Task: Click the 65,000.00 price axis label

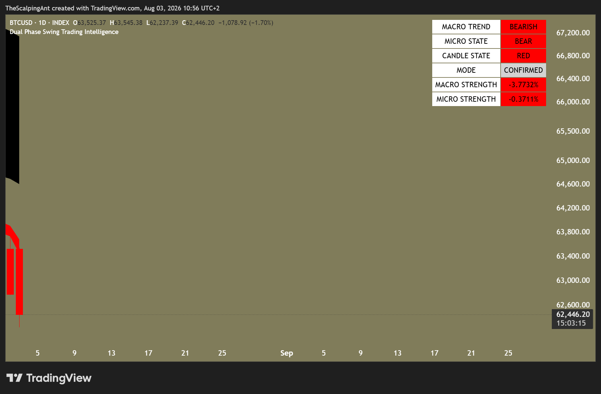Action: 573,160
